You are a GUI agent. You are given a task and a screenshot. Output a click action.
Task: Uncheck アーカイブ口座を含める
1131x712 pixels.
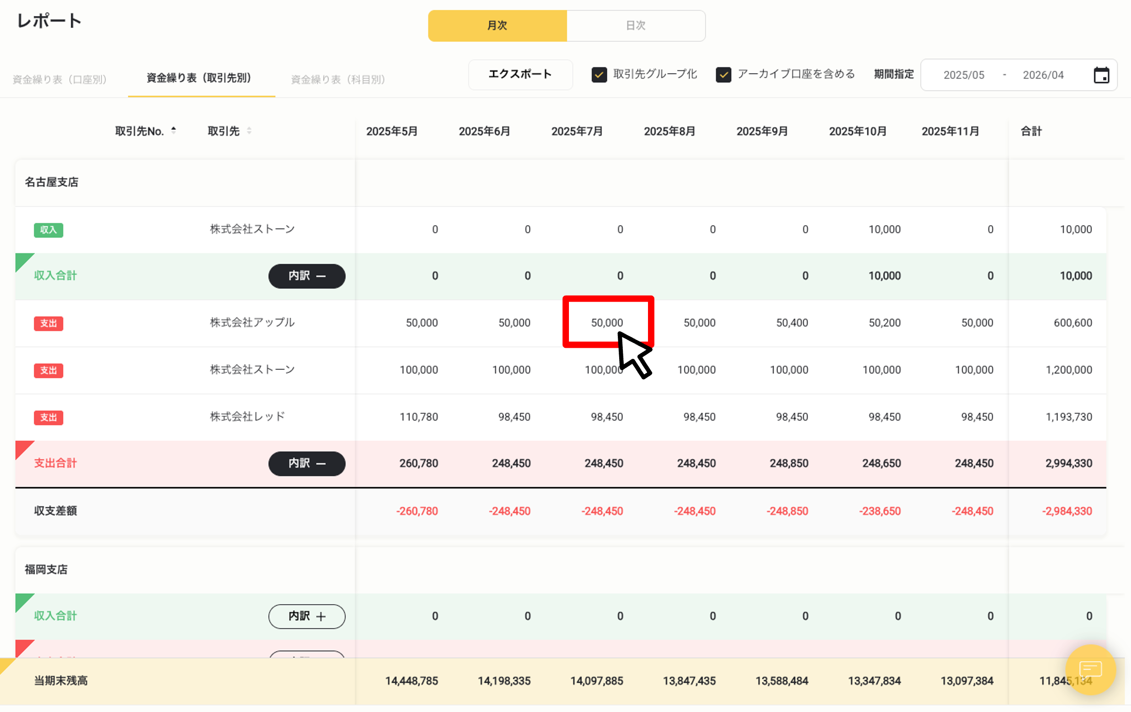pos(724,74)
